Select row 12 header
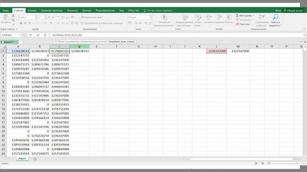Viewport: 307px width, 172px height. [3, 100]
